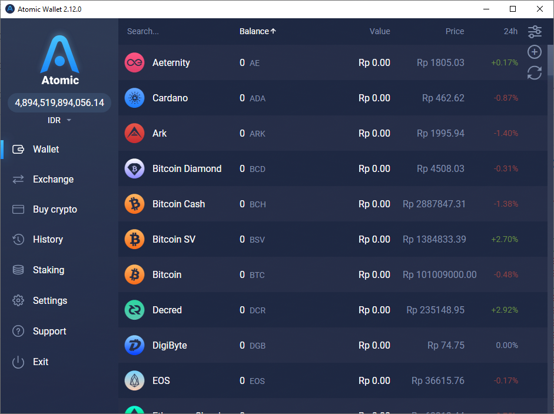Click the EOS coin icon
The width and height of the screenshot is (554, 414).
135,381
